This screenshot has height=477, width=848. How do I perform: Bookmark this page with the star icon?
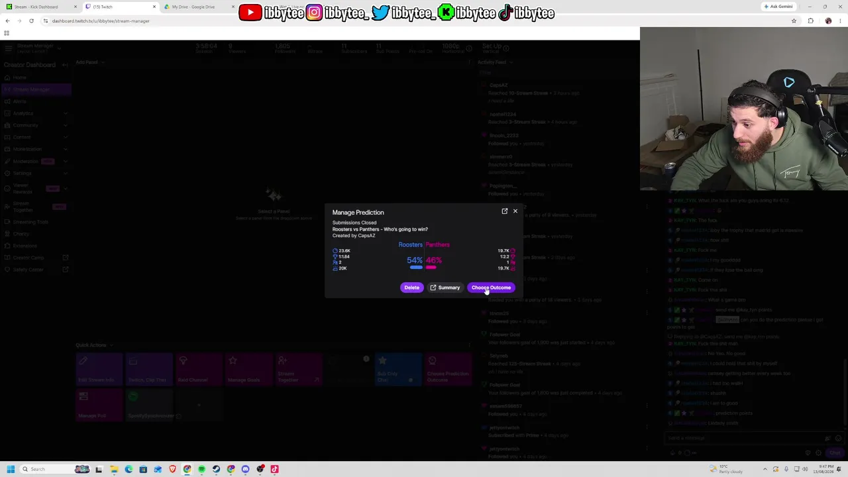[x=794, y=21]
